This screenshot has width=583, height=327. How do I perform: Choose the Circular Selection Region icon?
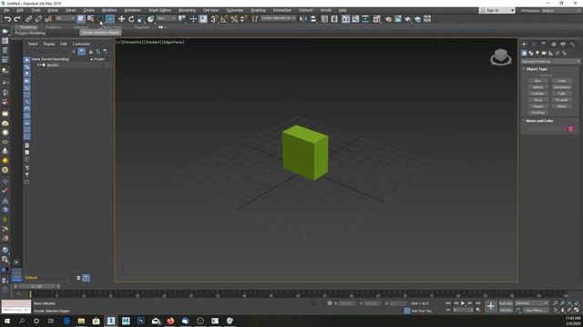(x=100, y=19)
